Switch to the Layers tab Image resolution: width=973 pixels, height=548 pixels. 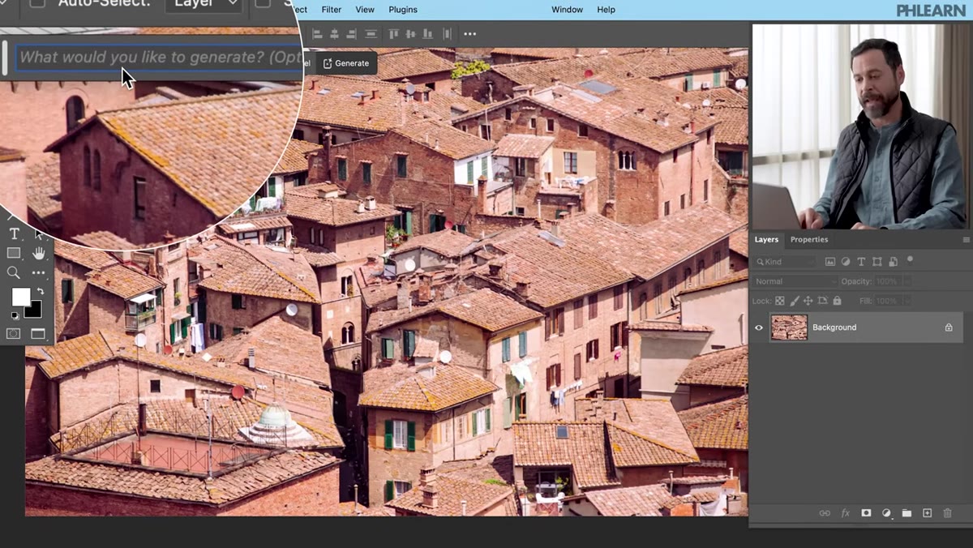coord(766,239)
